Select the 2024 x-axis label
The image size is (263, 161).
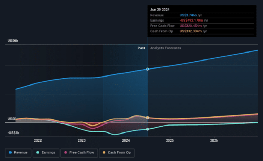coord(126,141)
